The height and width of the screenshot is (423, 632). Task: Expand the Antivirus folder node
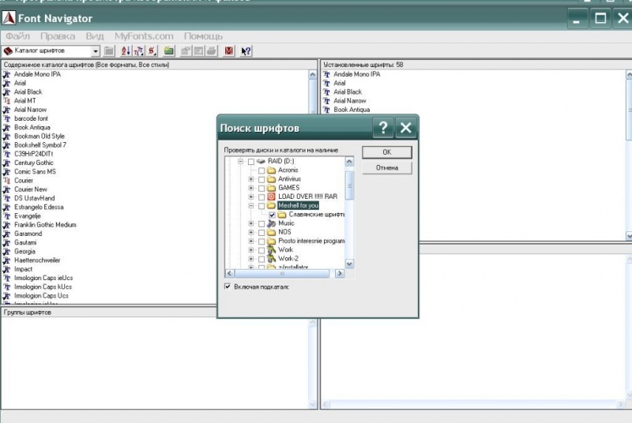click(251, 179)
